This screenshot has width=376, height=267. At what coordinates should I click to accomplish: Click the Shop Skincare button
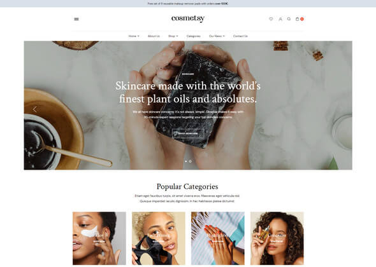188,133
